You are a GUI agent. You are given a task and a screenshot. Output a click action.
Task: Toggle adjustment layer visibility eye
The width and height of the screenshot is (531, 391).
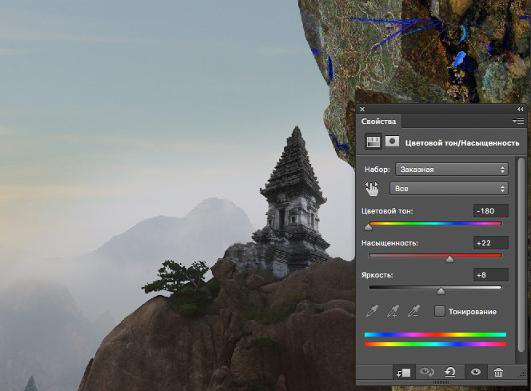coord(476,372)
